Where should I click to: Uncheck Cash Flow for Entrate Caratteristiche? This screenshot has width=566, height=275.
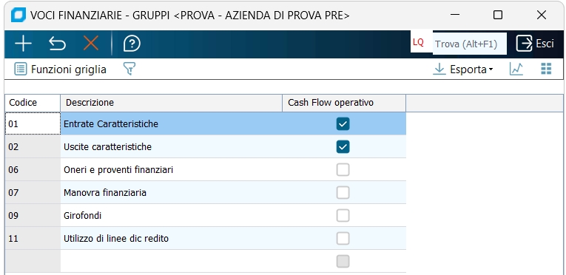coord(343,123)
